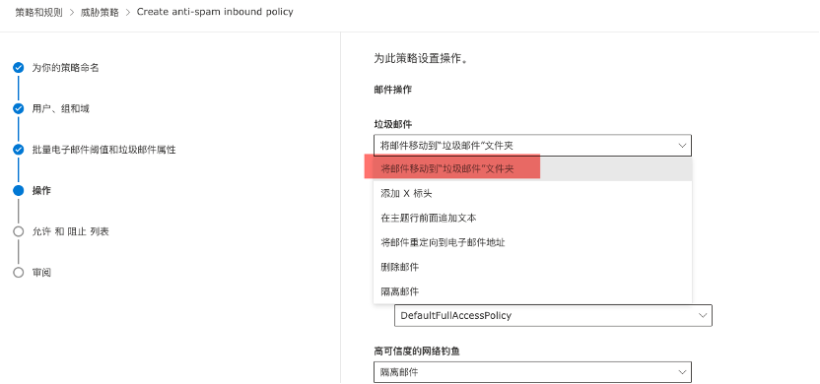
Task: Select 在主题行前面追加文本 option
Action: [x=532, y=218]
